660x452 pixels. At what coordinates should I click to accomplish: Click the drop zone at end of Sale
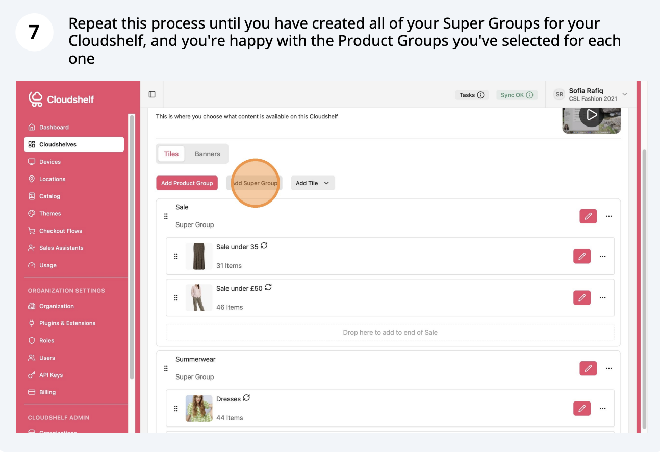(x=390, y=332)
